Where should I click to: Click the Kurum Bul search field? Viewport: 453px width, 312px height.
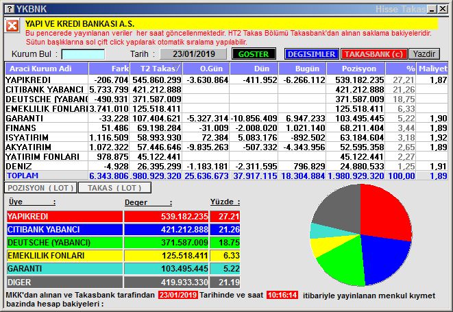coord(83,54)
